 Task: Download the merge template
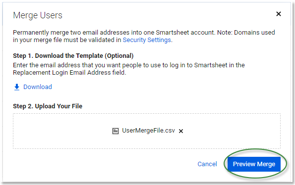pyautogui.click(x=38, y=87)
